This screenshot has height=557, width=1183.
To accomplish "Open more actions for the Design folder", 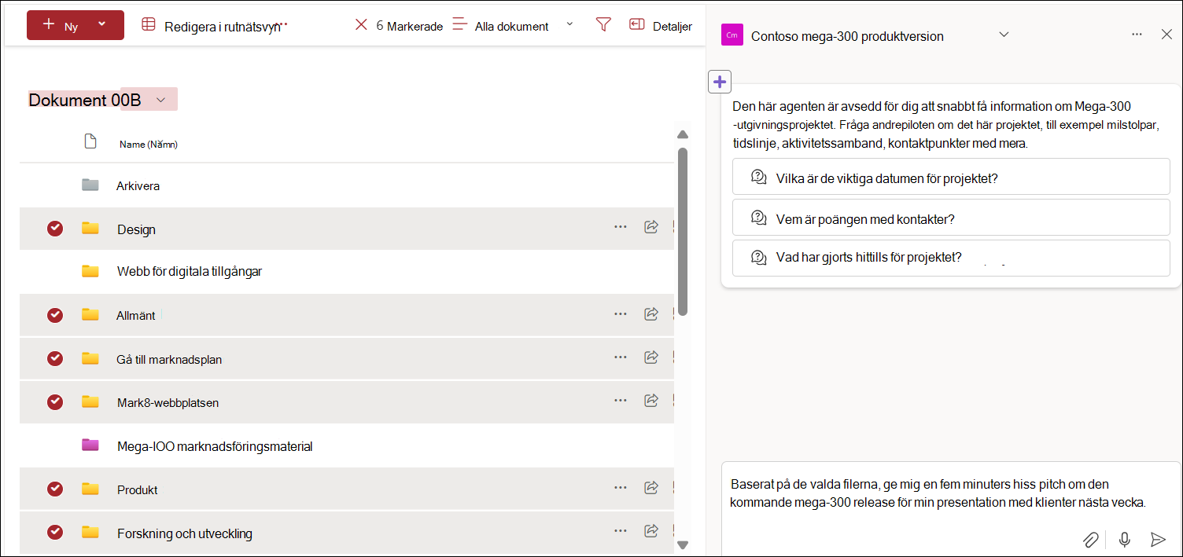I will (x=621, y=227).
